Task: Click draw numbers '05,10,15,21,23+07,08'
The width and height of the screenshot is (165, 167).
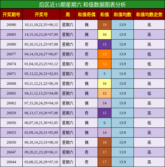Action: [x=41, y=44]
